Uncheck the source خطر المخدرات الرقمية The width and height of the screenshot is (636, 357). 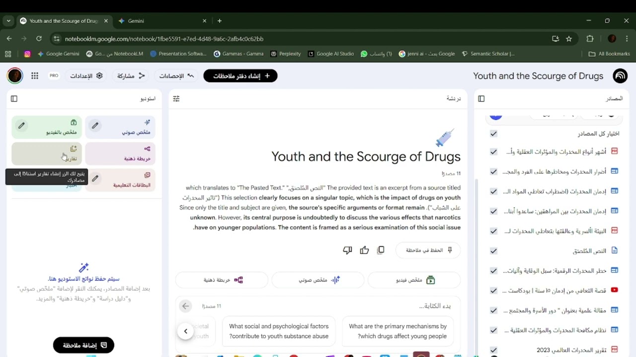pos(493,271)
